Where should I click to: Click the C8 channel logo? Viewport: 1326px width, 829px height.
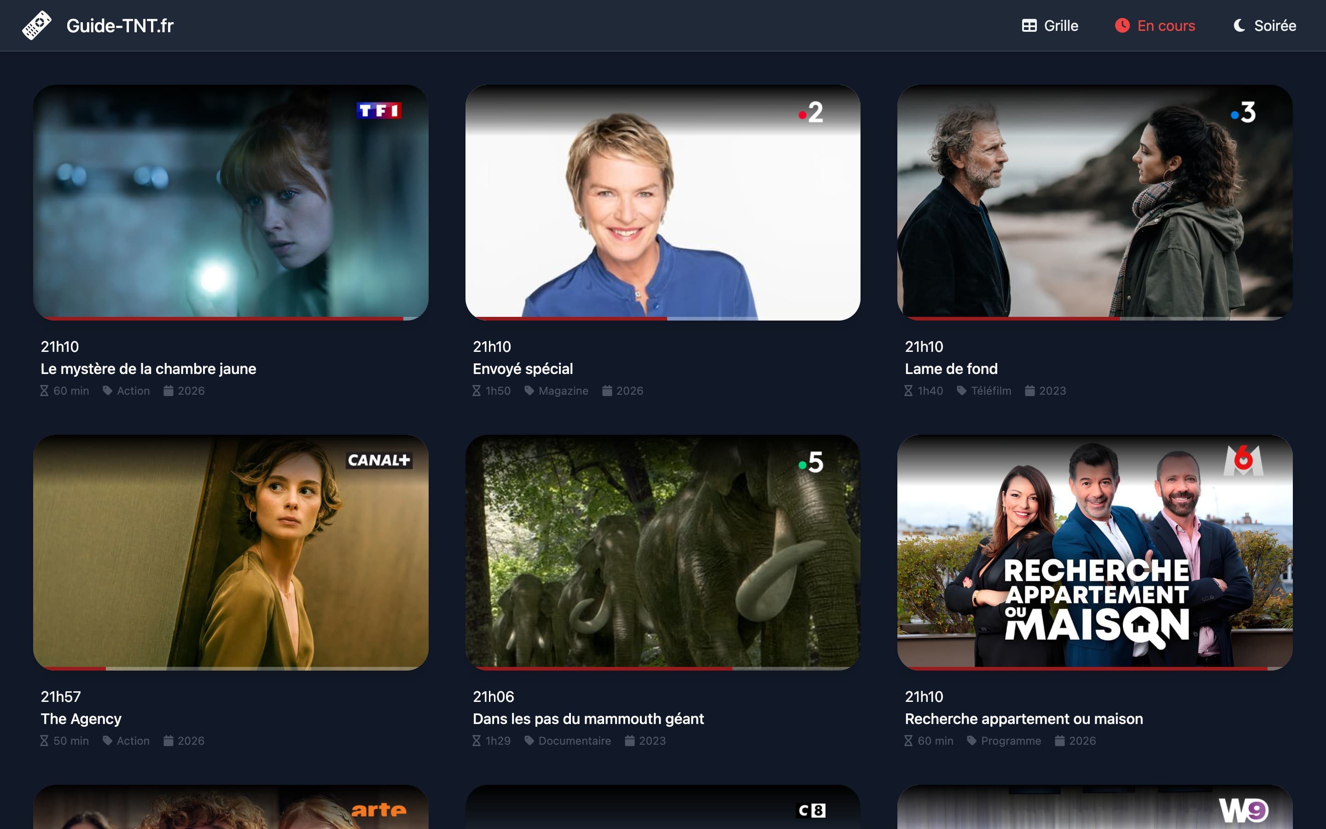tap(811, 811)
